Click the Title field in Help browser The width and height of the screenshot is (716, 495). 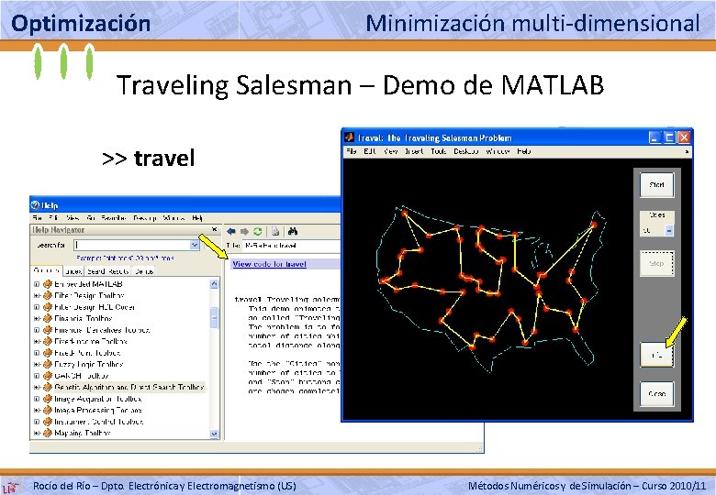click(x=291, y=246)
